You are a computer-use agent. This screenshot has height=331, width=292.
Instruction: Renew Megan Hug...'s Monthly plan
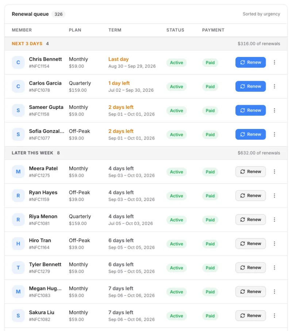pyautogui.click(x=250, y=292)
